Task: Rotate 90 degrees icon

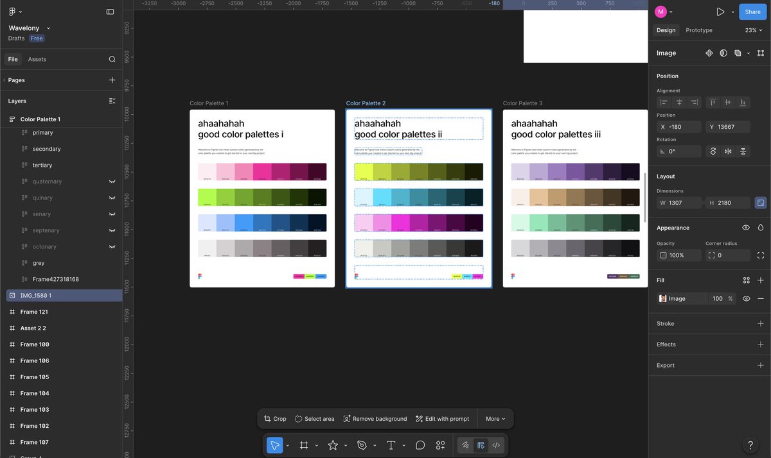Action: pyautogui.click(x=713, y=151)
